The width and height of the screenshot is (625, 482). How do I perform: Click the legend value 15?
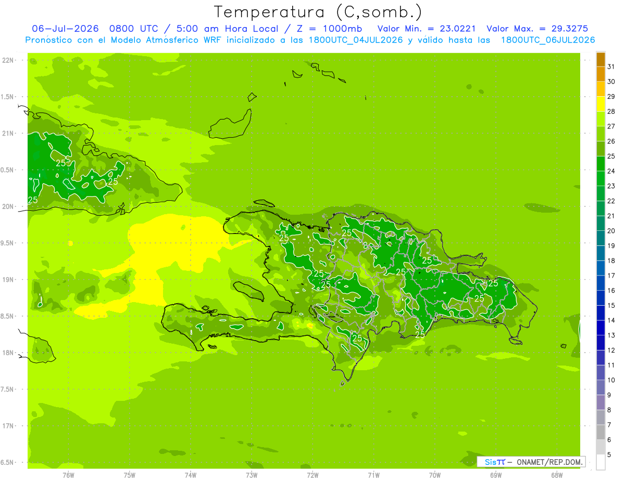(611, 306)
